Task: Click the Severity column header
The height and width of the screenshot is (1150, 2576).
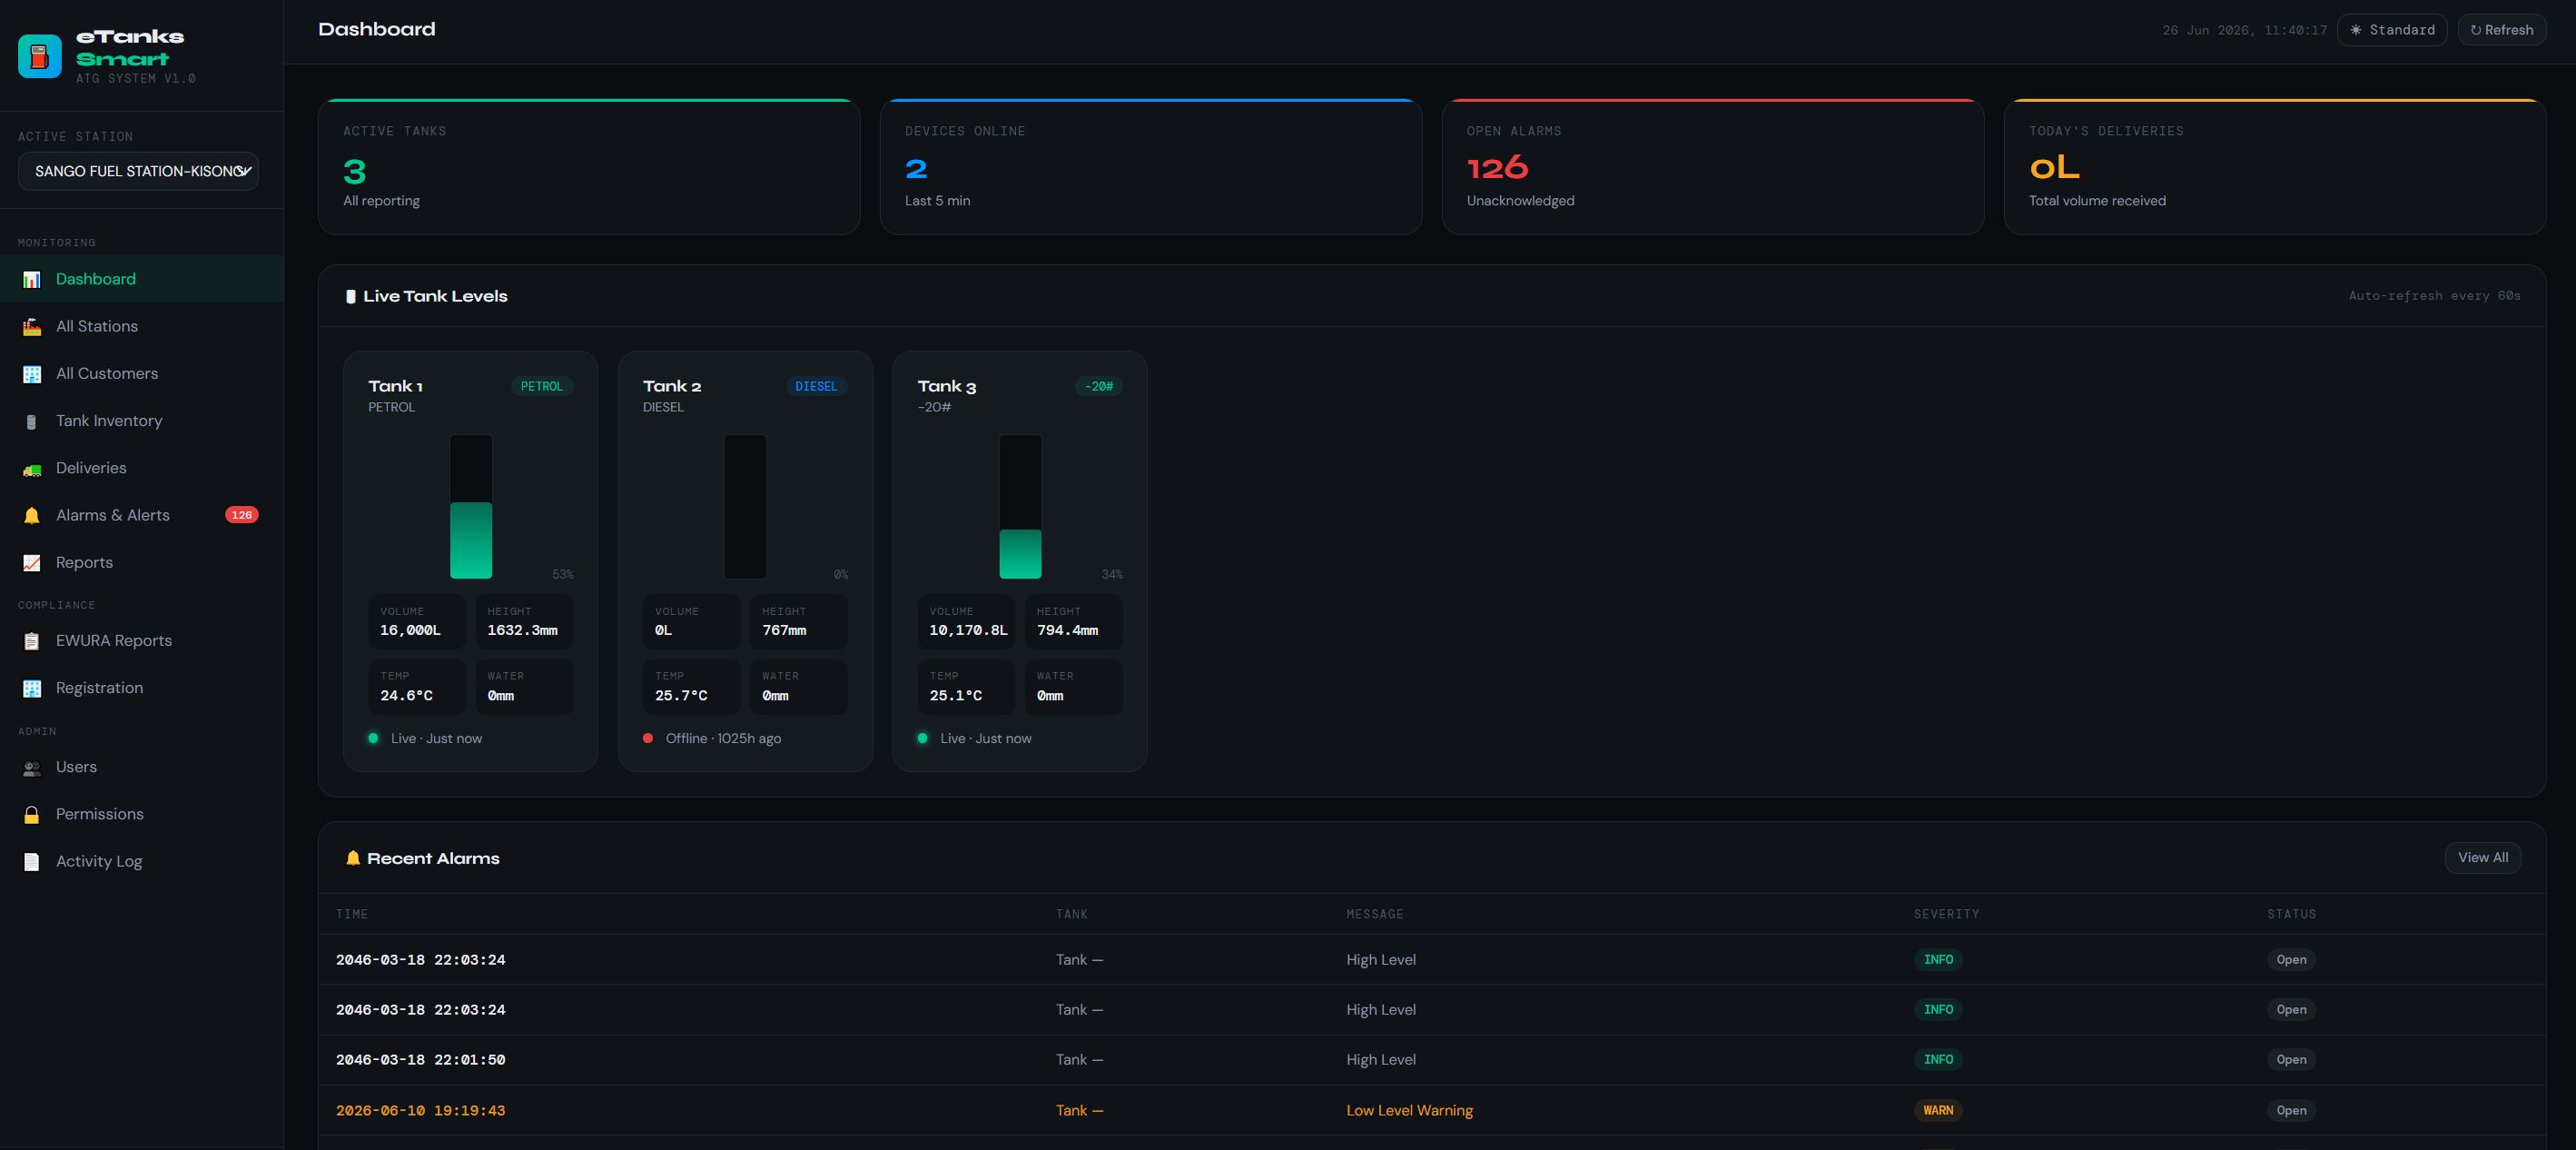Action: coord(1946,914)
